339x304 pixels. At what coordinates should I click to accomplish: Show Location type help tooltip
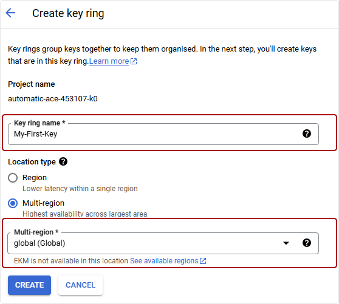[63, 161]
